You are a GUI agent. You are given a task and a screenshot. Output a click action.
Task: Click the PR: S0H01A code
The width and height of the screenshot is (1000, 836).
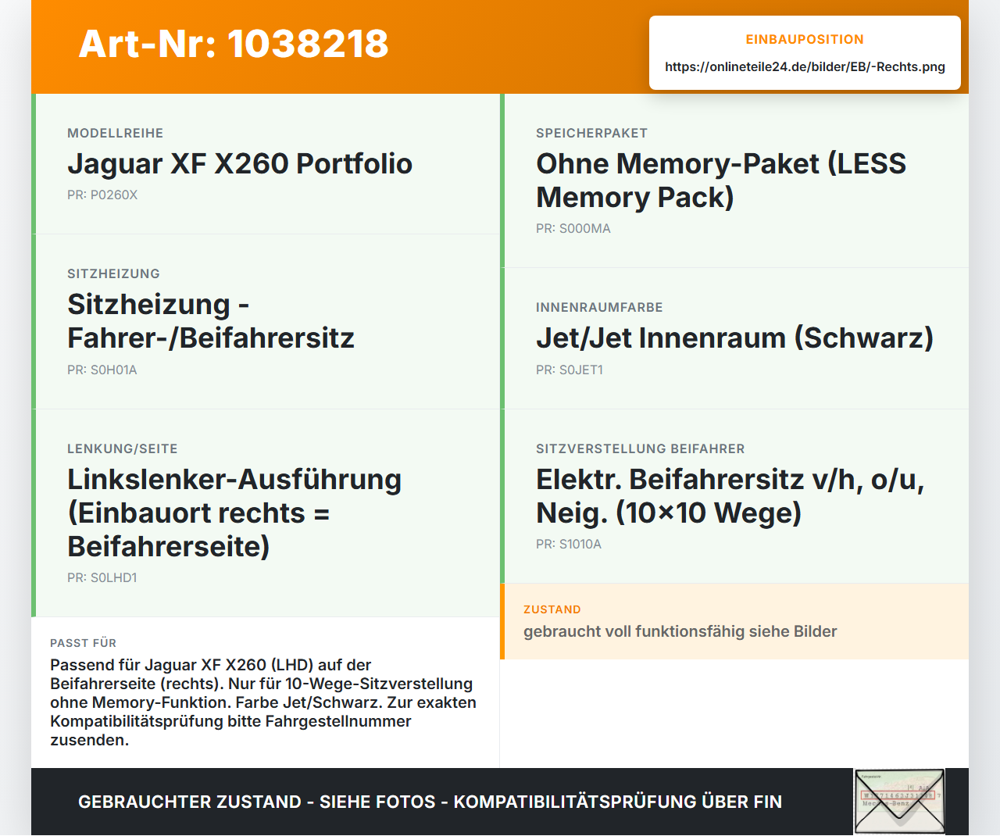102,370
